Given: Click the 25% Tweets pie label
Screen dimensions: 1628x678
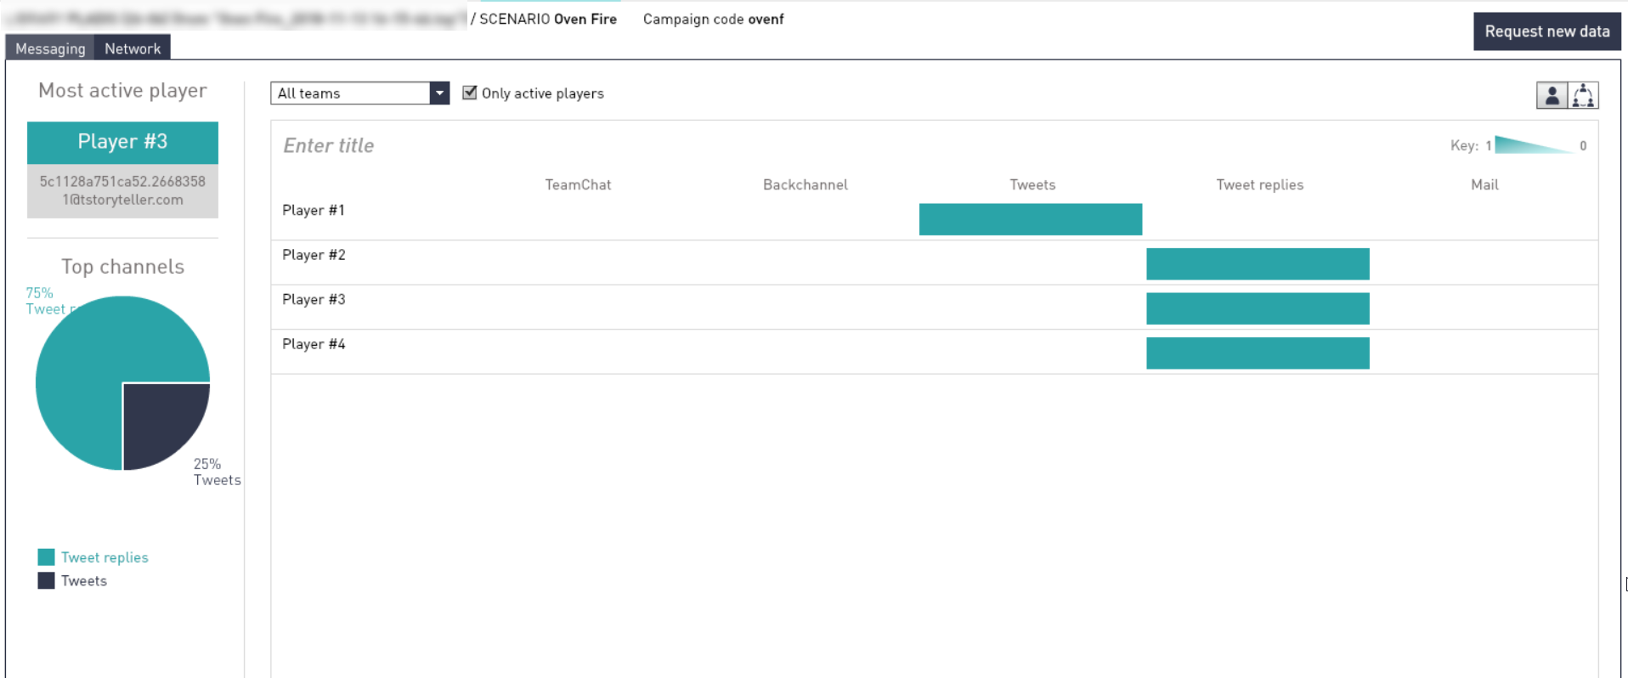Looking at the screenshot, I should click(x=217, y=472).
